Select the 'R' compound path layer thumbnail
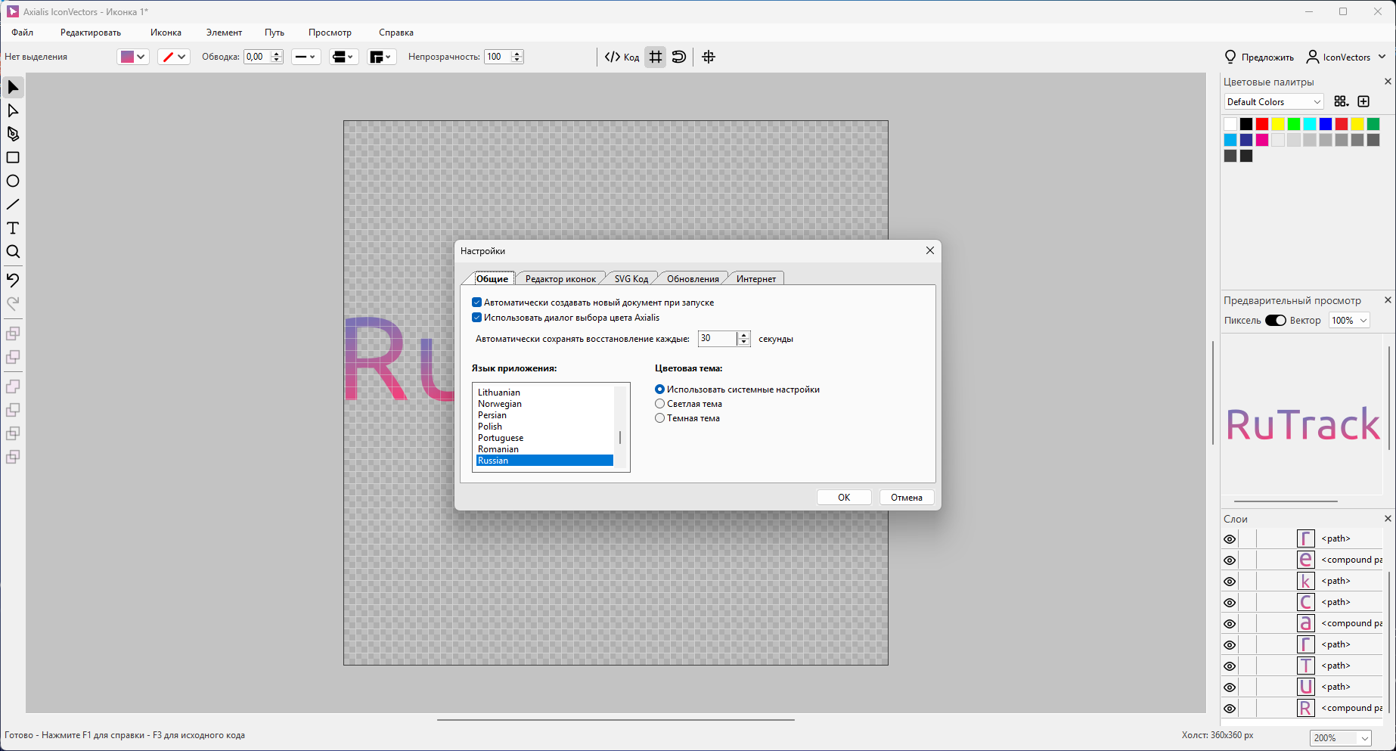This screenshot has width=1396, height=751. [x=1306, y=708]
